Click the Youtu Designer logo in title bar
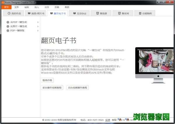Viewport: 175px width, 124px height. [2, 2]
